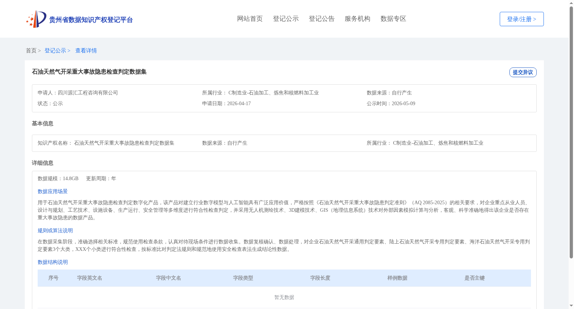Click the 字段长度 column header

320,278
